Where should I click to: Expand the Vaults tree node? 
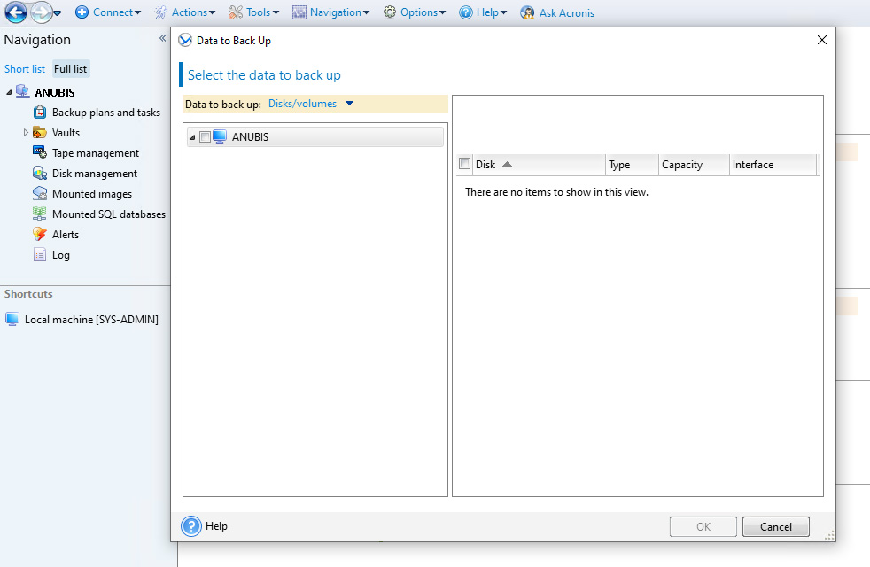click(x=26, y=133)
